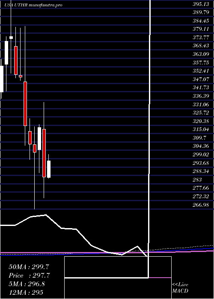Select the 272.32 price axis label
Viewport: 214px width, 299px height.
coord(200,196)
